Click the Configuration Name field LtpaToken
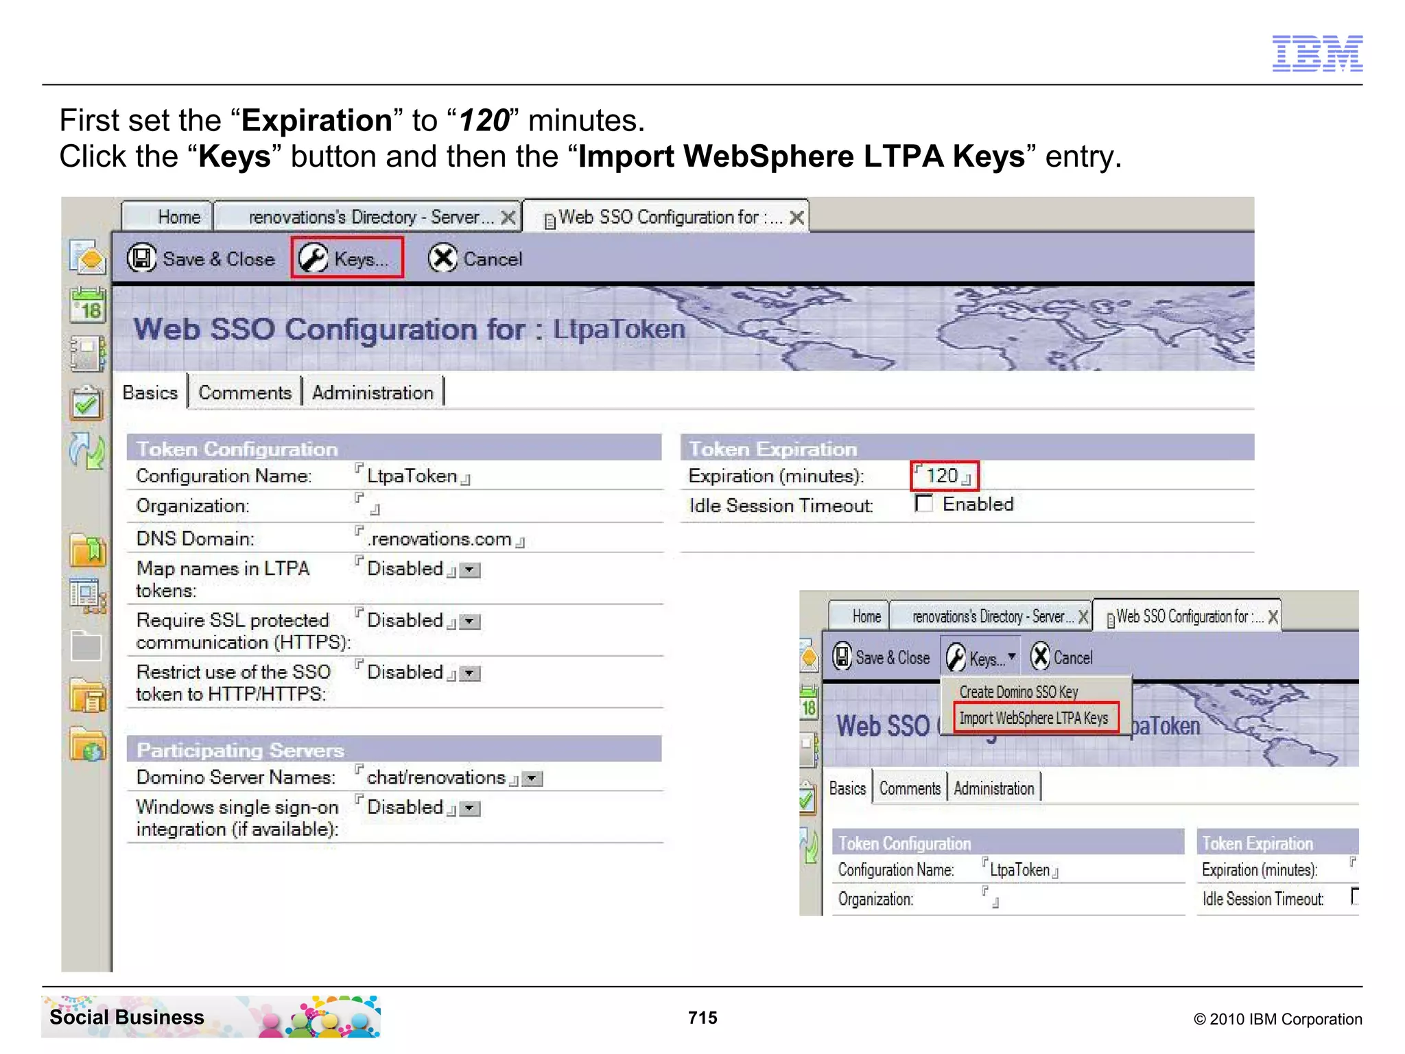 click(413, 476)
